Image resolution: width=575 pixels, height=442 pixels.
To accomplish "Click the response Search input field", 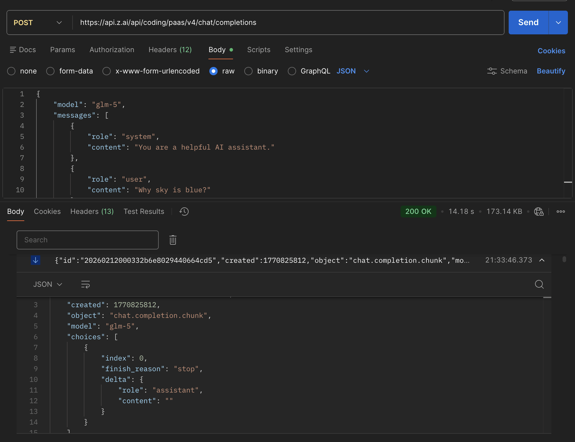I will [87, 240].
